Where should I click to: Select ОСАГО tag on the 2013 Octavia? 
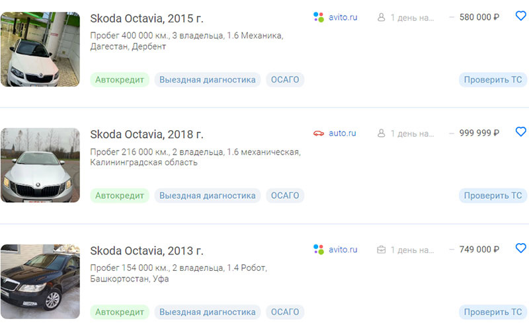click(x=285, y=312)
